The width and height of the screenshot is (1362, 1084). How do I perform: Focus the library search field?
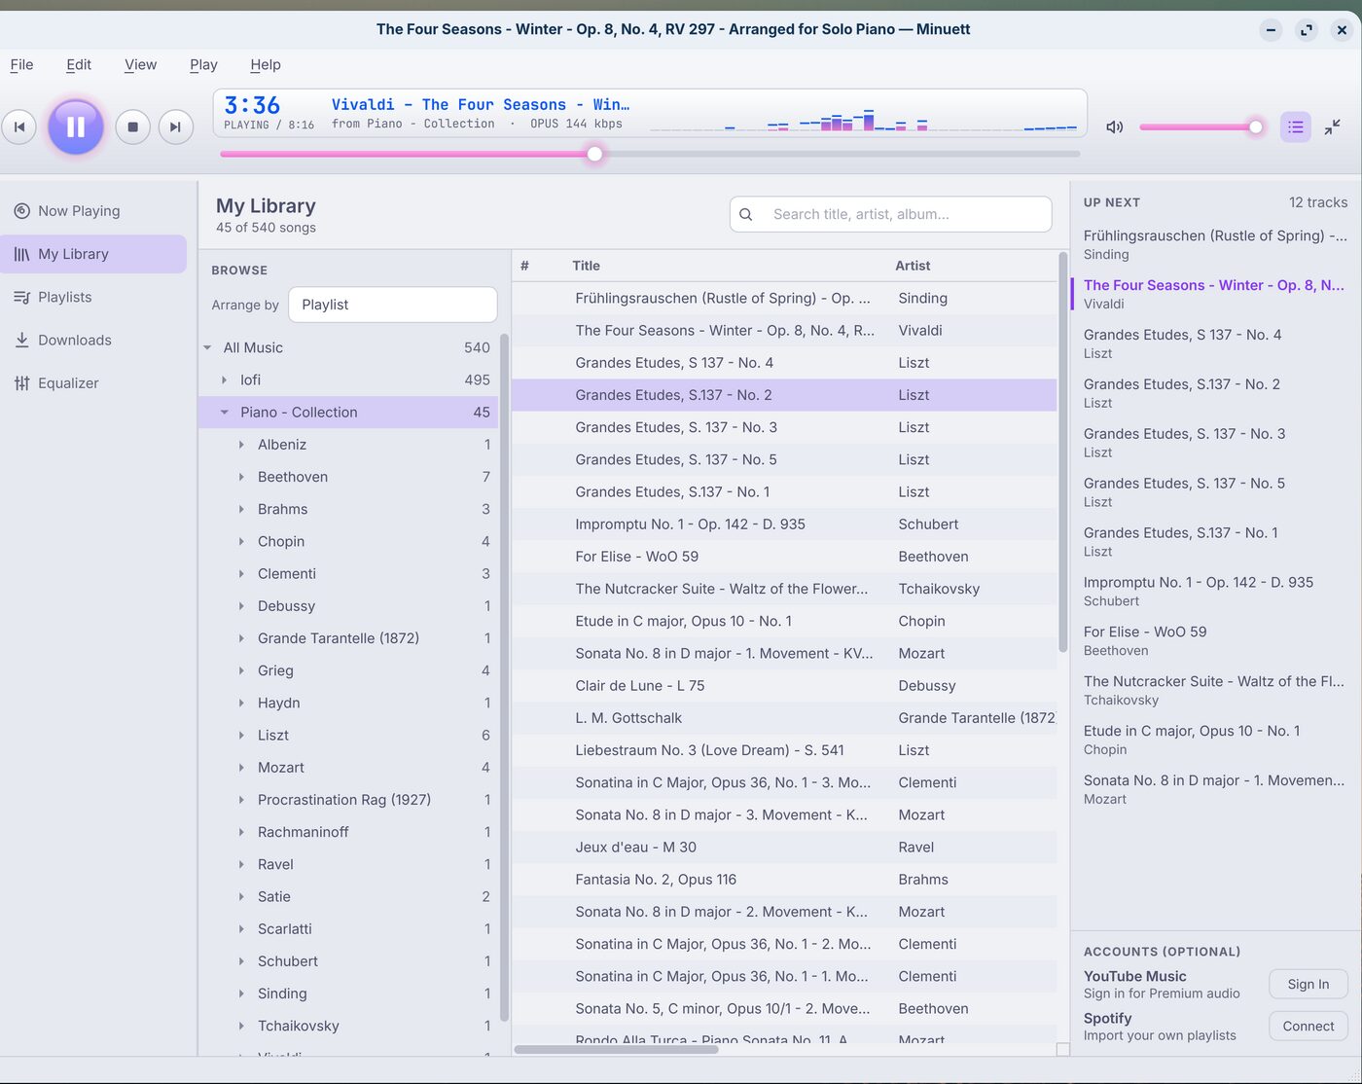(x=891, y=214)
